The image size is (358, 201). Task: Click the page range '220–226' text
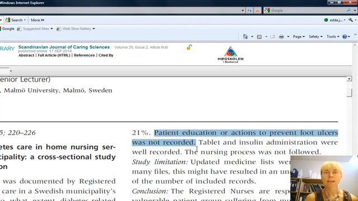(x=22, y=133)
